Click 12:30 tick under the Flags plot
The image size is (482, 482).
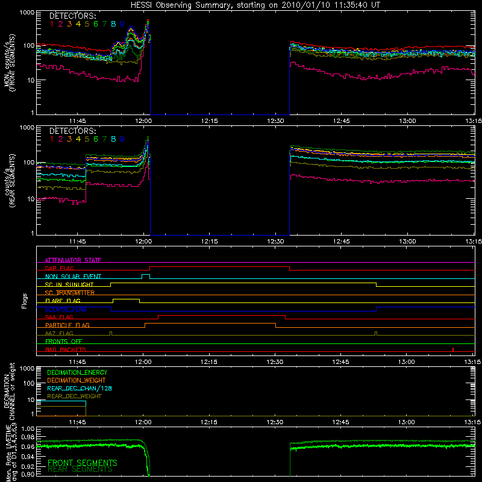[275, 362]
